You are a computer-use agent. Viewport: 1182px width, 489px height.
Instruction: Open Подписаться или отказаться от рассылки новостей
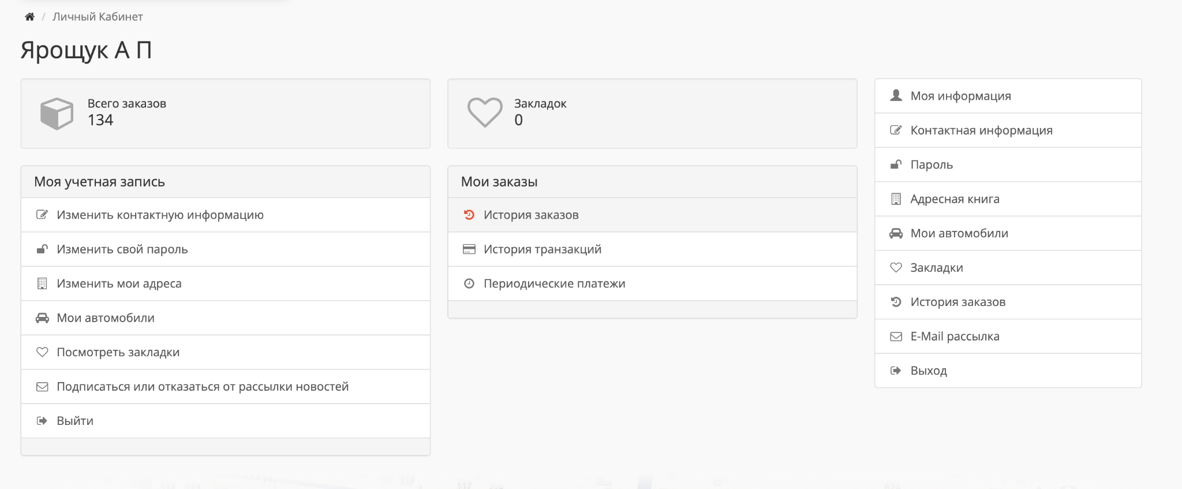click(x=203, y=387)
